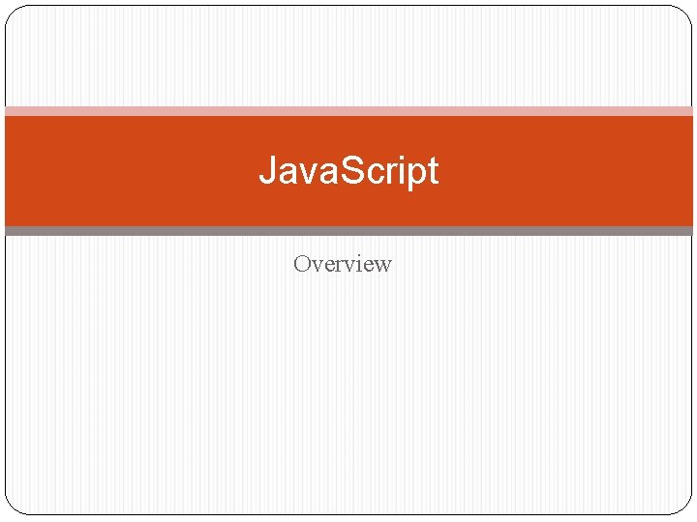
Task: Click the orange banner right of title
Action: pyautogui.click(x=581, y=171)
